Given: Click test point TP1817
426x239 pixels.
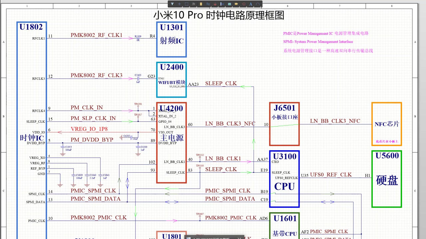Looking at the screenshot, I should pos(138,117).
